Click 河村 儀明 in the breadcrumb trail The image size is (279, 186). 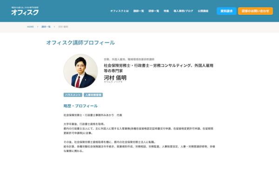(63, 27)
